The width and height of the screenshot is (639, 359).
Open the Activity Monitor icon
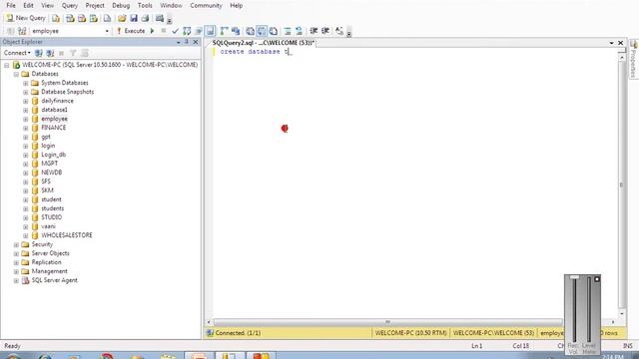pos(160,18)
